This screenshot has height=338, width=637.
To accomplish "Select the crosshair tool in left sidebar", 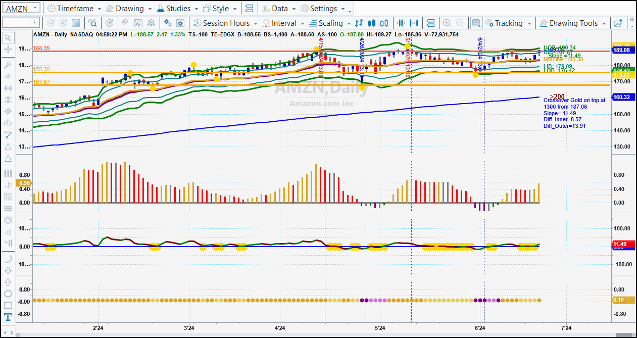I will (8, 50).
